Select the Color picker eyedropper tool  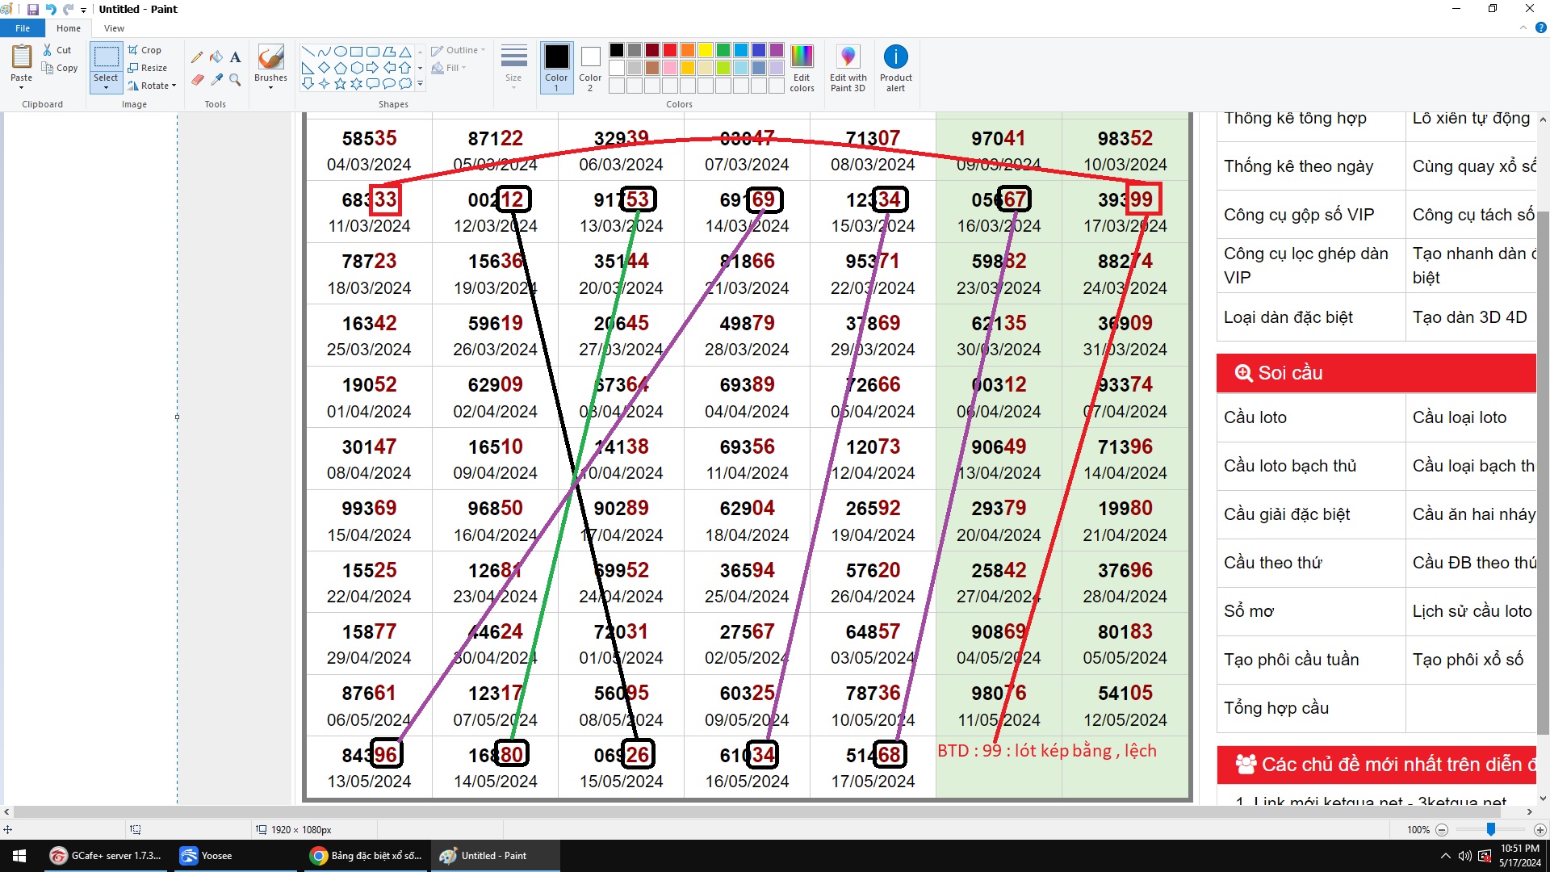(x=216, y=79)
